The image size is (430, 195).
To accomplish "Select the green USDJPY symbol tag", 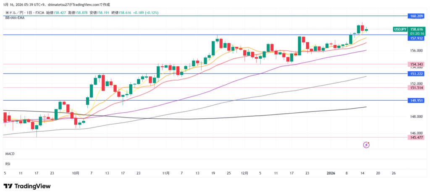I will [x=400, y=29].
